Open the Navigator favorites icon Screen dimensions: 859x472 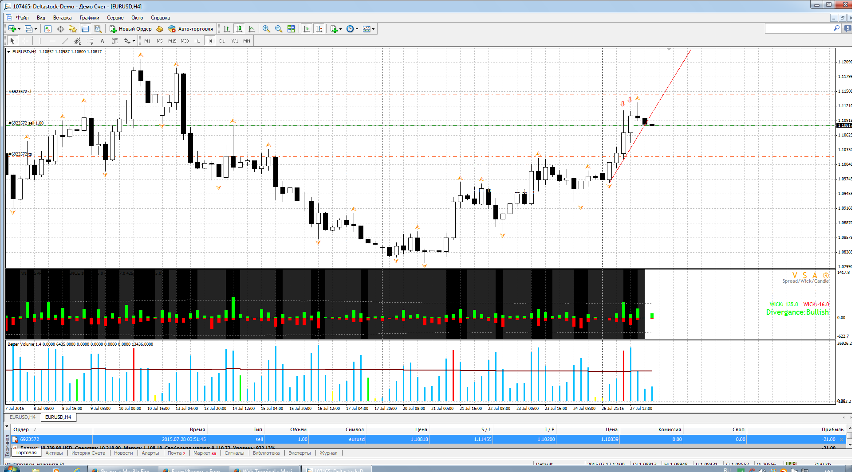click(73, 29)
